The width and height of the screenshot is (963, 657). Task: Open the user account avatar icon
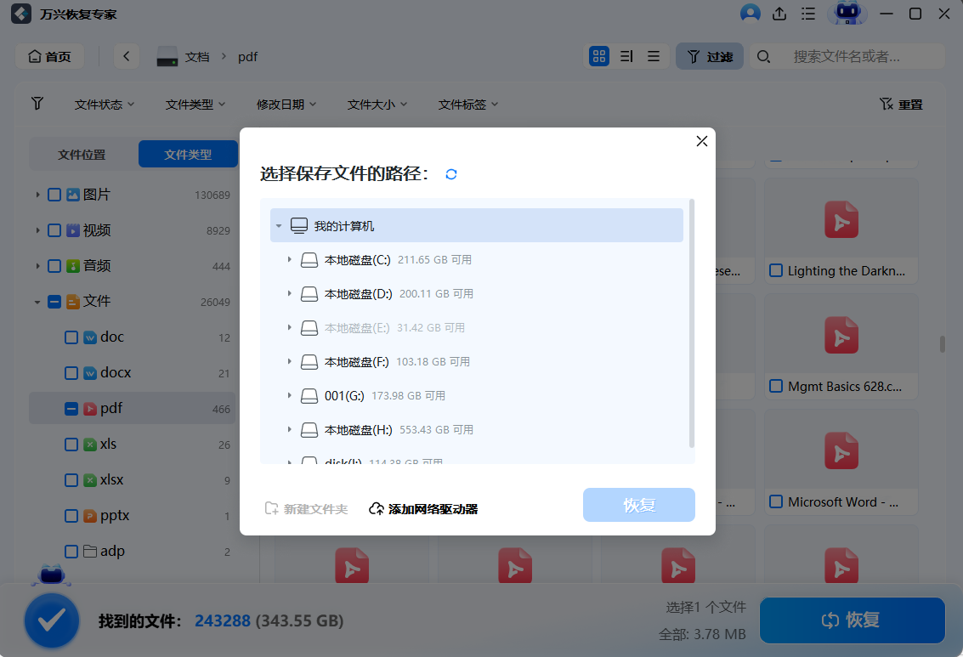[749, 14]
